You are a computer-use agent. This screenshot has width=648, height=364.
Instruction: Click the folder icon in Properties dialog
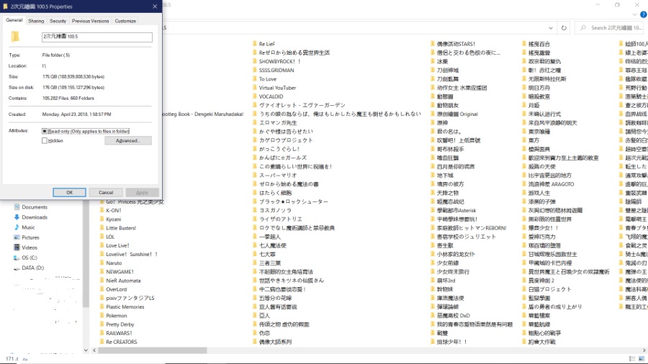(x=15, y=37)
